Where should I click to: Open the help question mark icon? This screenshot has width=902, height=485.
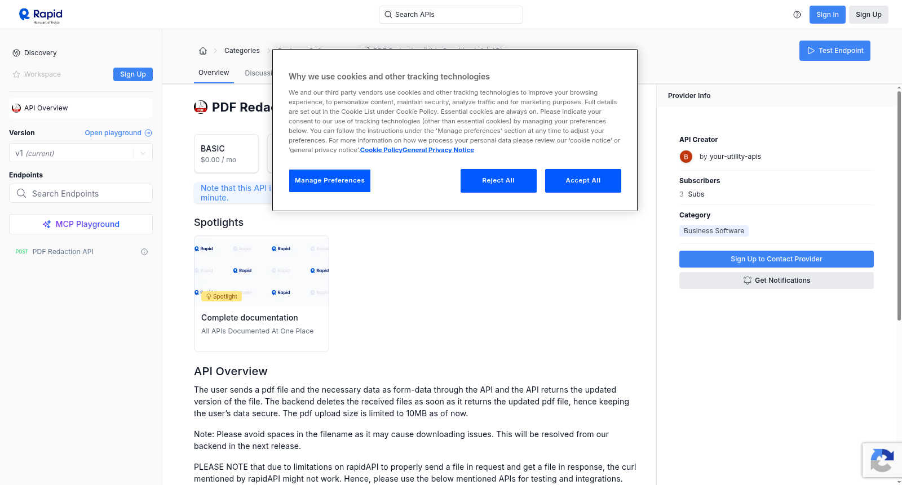pos(797,15)
